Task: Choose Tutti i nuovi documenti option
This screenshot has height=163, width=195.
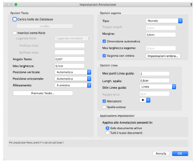Action: [x=107, y=133]
